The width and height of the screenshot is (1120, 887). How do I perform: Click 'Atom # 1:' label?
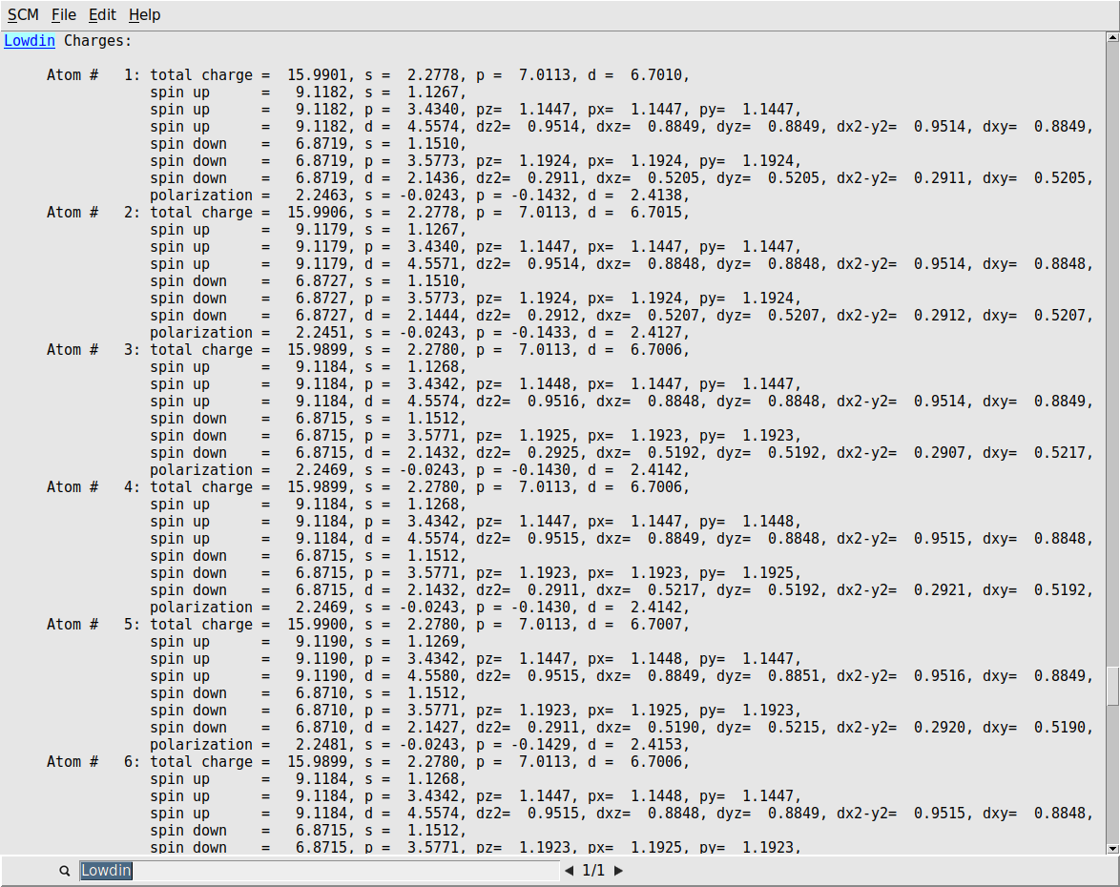(94, 75)
